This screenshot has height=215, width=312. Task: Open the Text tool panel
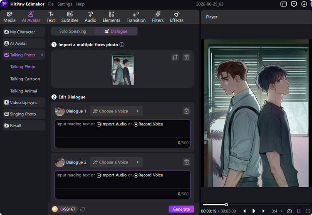[x=51, y=17]
